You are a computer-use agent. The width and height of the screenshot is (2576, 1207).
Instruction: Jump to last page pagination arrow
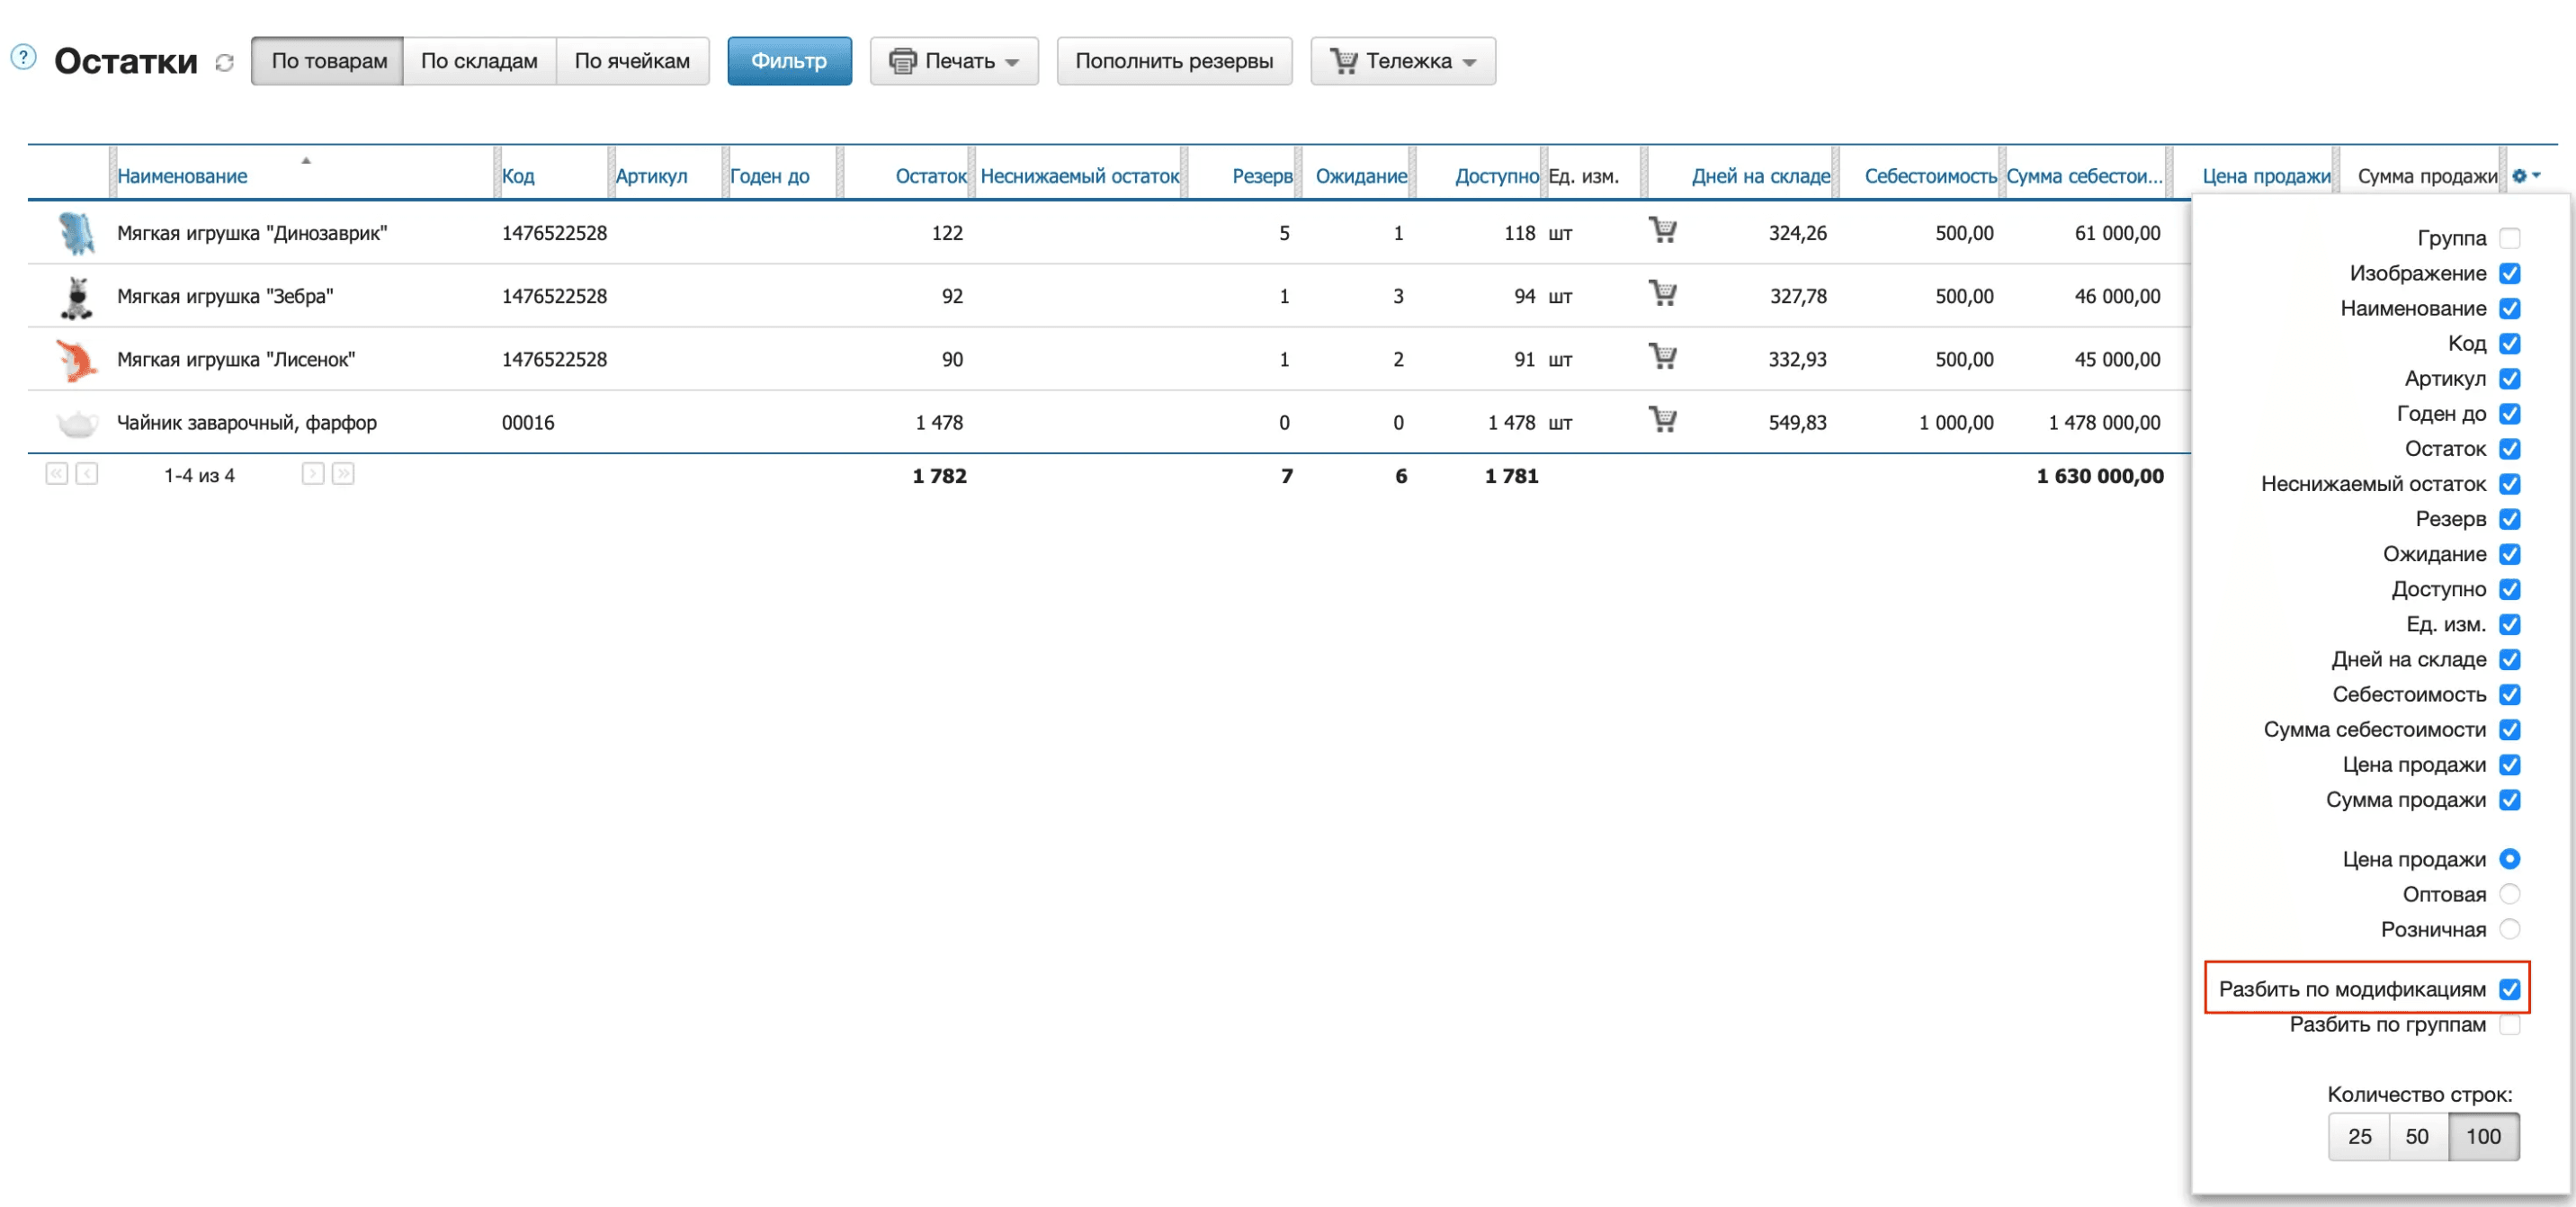pos(343,474)
